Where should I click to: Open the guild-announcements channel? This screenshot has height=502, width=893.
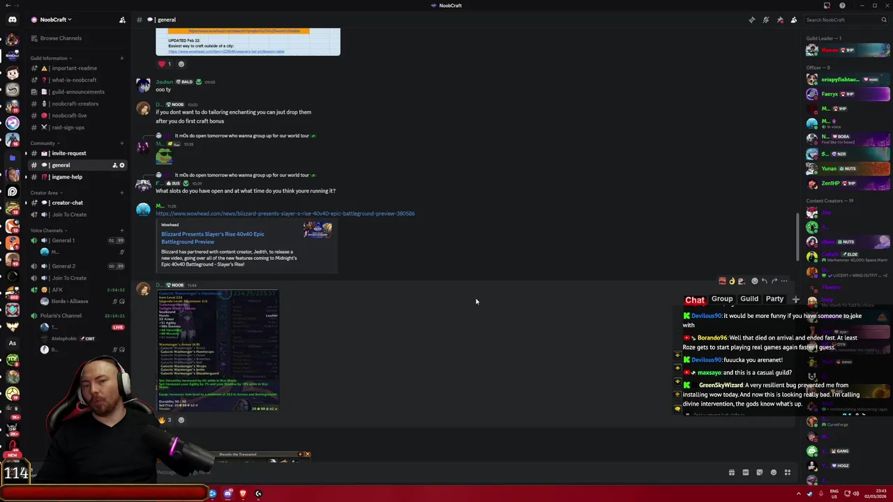click(x=77, y=92)
